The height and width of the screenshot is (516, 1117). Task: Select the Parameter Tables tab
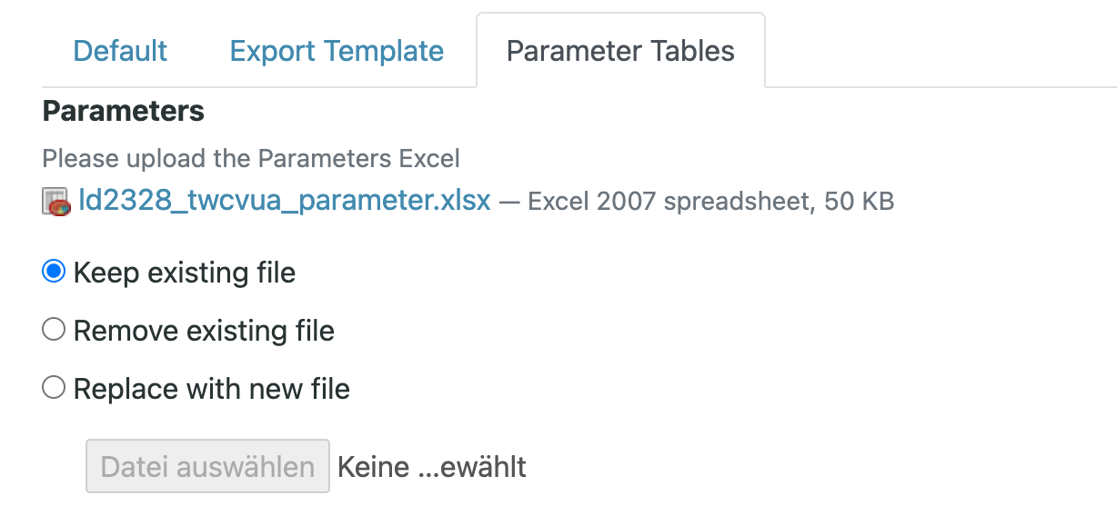[620, 51]
